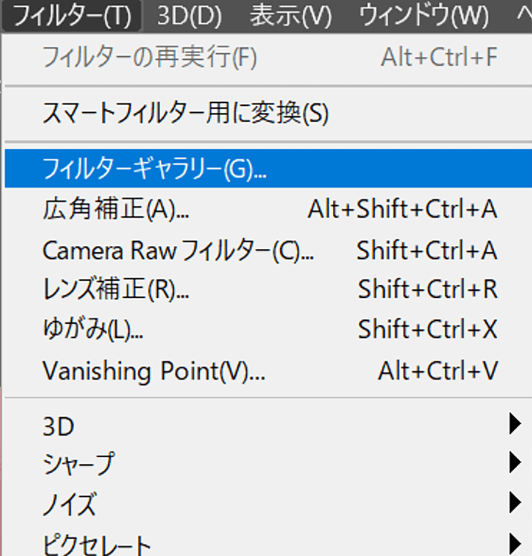Open the ウィンドウ(W) menu

pos(424,16)
